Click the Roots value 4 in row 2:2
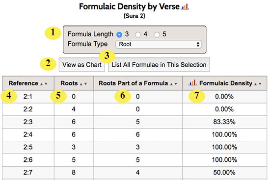Screen dimensions: 270x180 pos(74,109)
